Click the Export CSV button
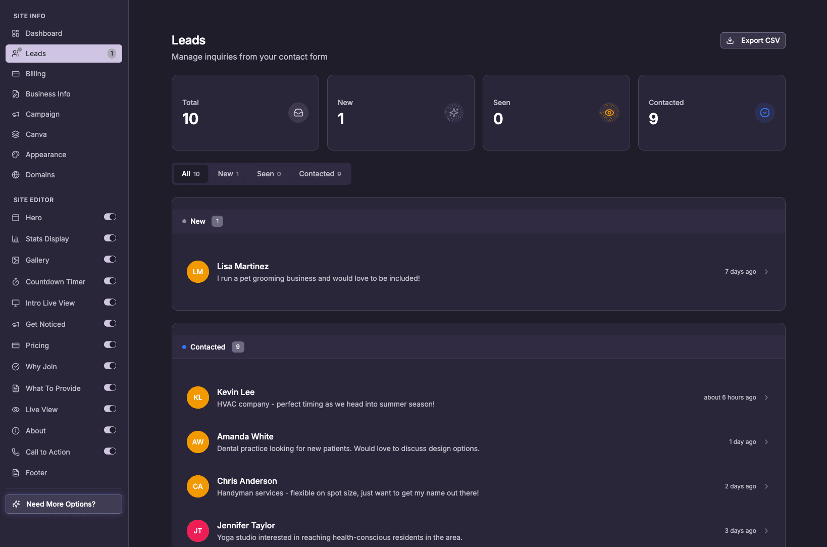Image resolution: width=827 pixels, height=547 pixels. [x=753, y=40]
